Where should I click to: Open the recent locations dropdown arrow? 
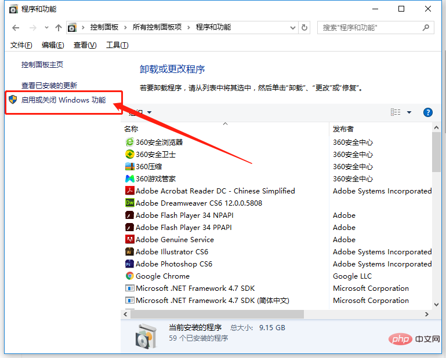(x=46, y=28)
